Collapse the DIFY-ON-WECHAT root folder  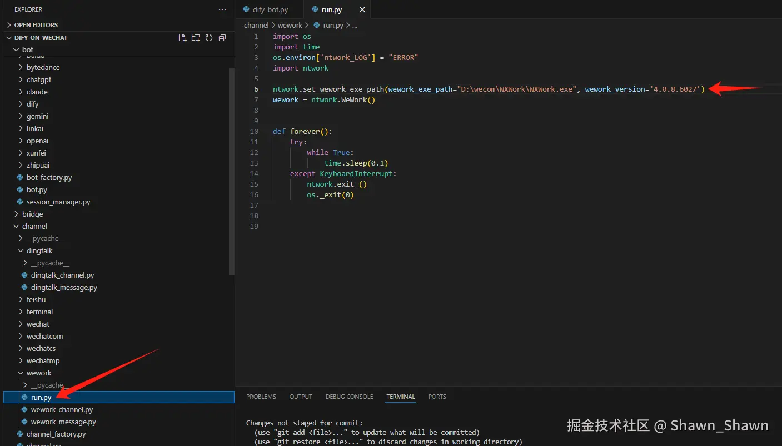pos(41,38)
